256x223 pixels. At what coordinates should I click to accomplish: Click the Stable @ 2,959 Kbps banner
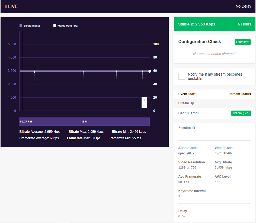click(x=215, y=24)
